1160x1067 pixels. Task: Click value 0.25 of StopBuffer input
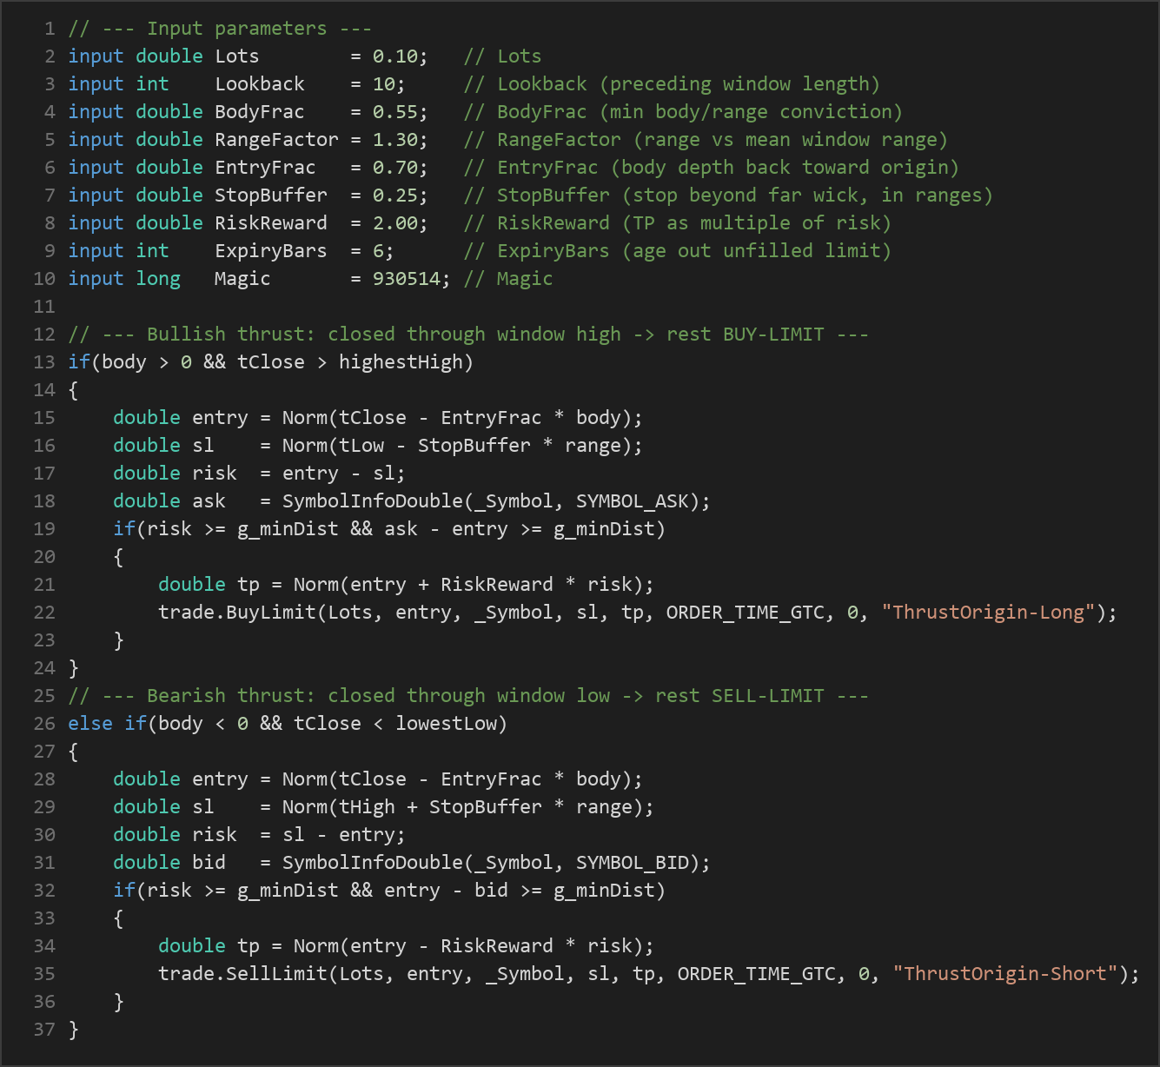pyautogui.click(x=394, y=196)
